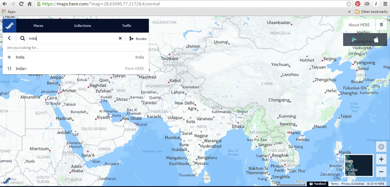390x187 pixels.
Task: Click the Bengaluru label on the map
Action: tap(207, 158)
